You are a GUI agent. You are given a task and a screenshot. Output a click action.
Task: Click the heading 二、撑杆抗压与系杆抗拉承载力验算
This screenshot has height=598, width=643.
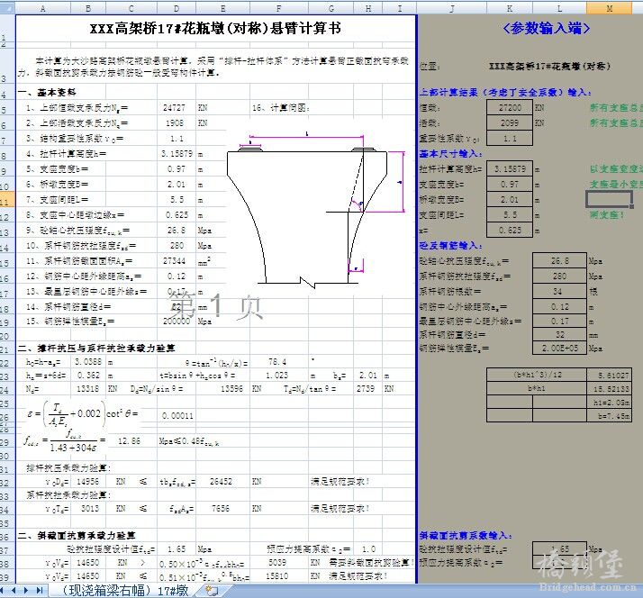point(96,349)
